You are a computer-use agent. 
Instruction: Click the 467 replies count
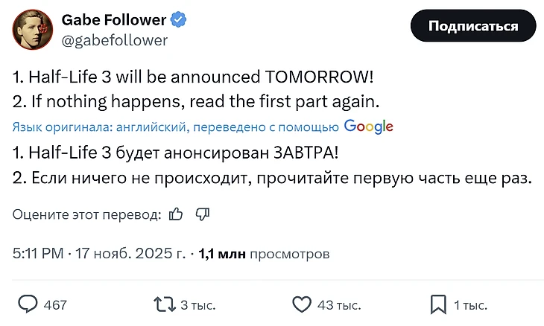(56, 304)
